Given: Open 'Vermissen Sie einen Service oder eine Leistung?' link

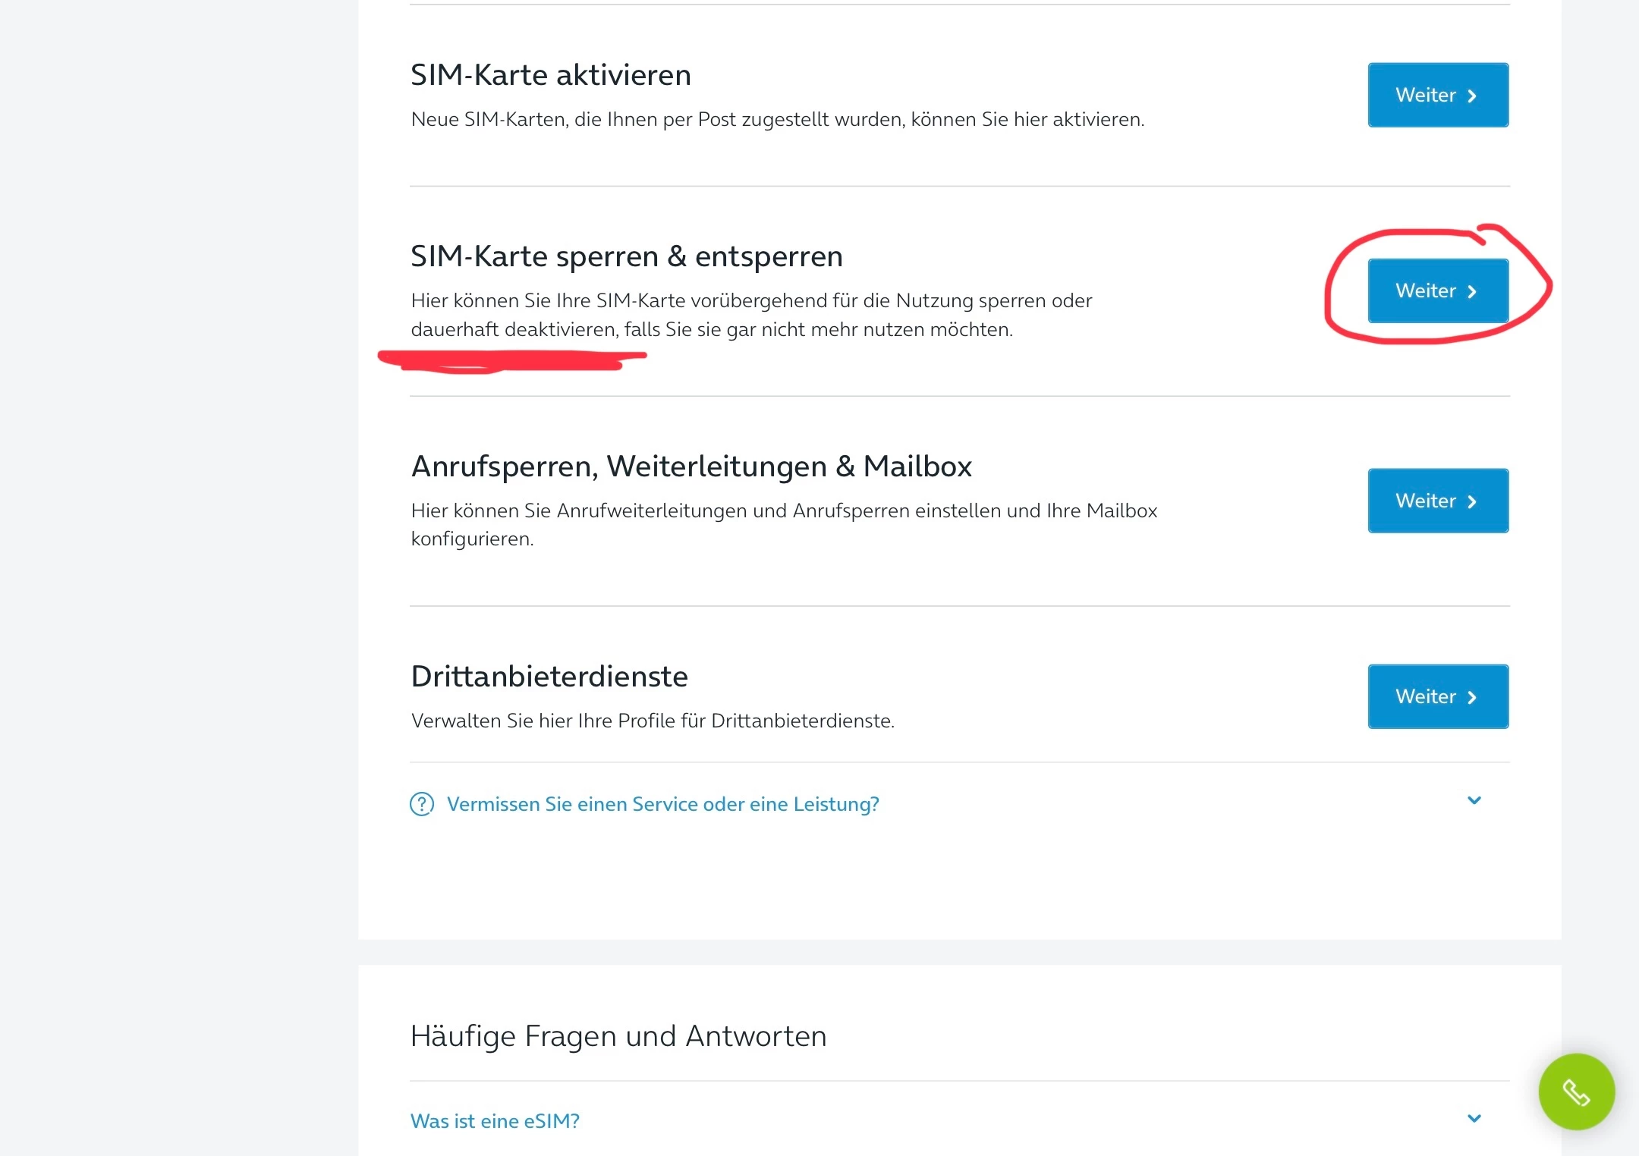Looking at the screenshot, I should pos(662,804).
